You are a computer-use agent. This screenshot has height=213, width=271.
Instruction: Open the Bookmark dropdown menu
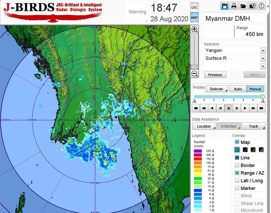click(x=217, y=89)
